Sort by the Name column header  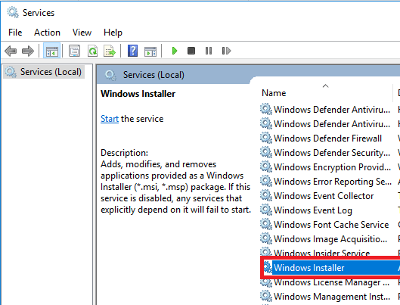(x=274, y=93)
